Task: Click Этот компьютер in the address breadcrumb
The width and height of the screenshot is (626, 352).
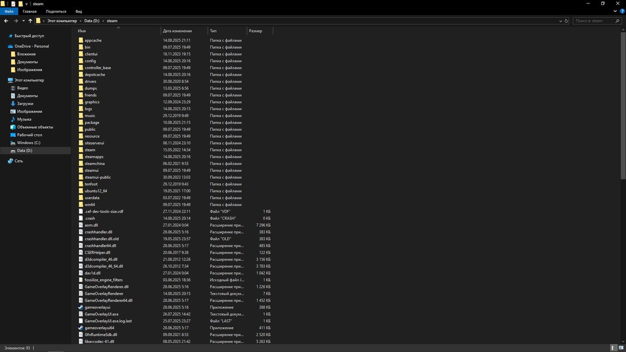Action: coord(62,21)
